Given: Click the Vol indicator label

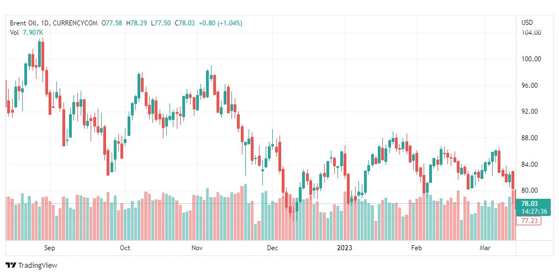Looking at the screenshot, I should pos(14,33).
